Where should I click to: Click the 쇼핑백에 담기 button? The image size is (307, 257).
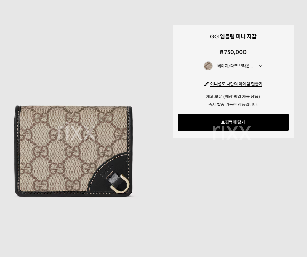pyautogui.click(x=233, y=122)
